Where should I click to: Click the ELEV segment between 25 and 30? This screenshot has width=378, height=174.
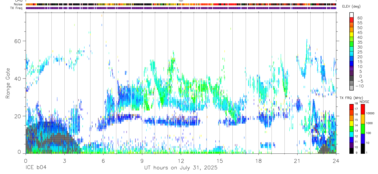(x=352, y=49)
